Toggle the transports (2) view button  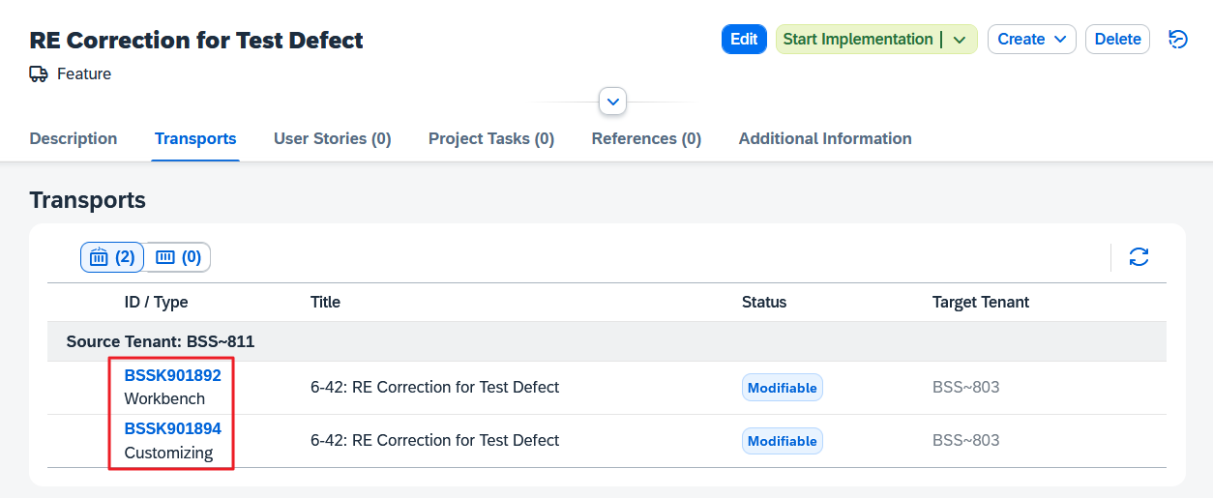point(112,257)
